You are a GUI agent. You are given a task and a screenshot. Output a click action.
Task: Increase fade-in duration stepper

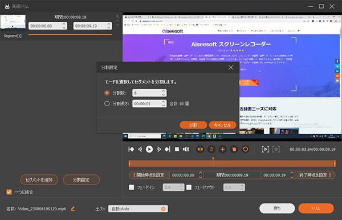[181, 186]
